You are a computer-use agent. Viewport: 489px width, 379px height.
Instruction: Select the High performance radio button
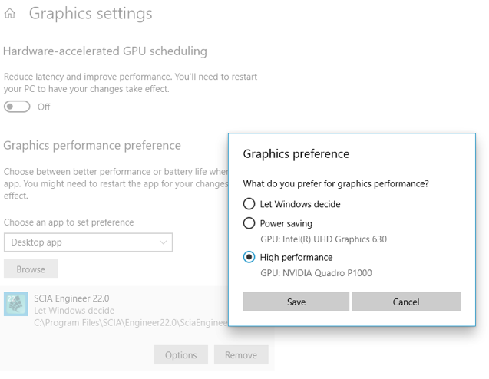[249, 258]
